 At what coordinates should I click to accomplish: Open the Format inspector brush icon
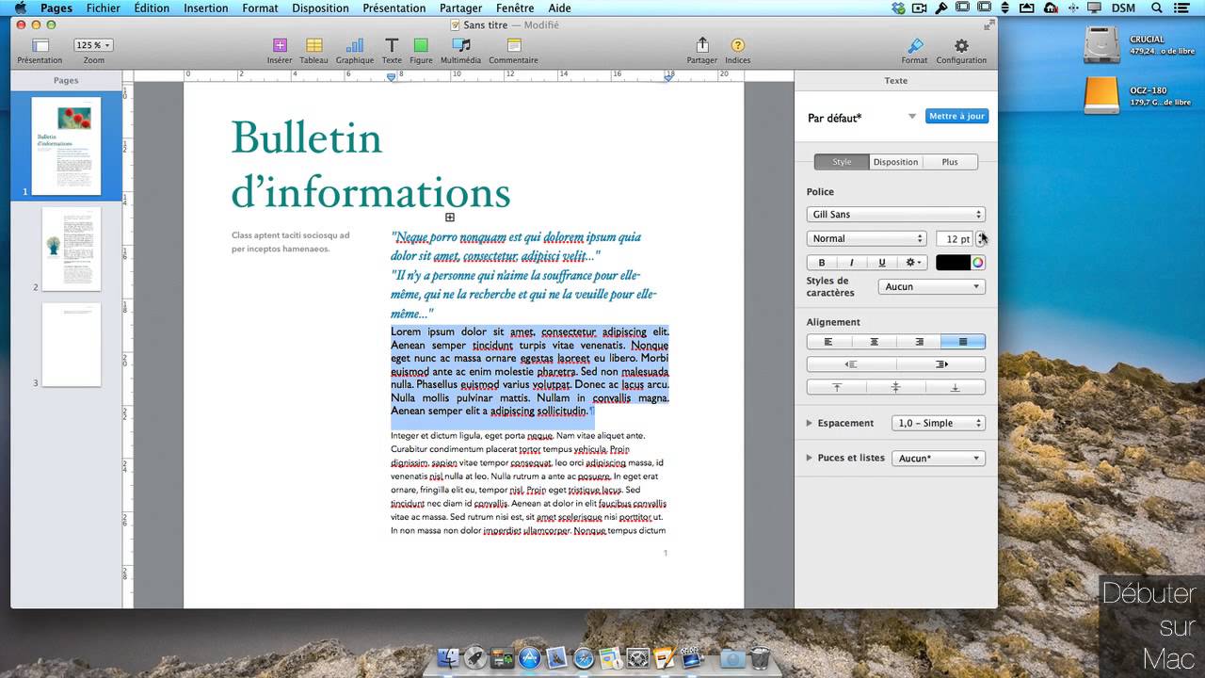[x=915, y=45]
